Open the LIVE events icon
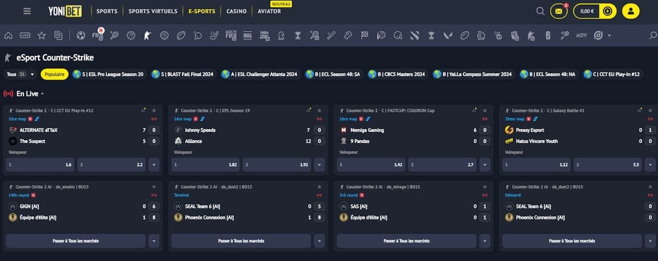 25,36
